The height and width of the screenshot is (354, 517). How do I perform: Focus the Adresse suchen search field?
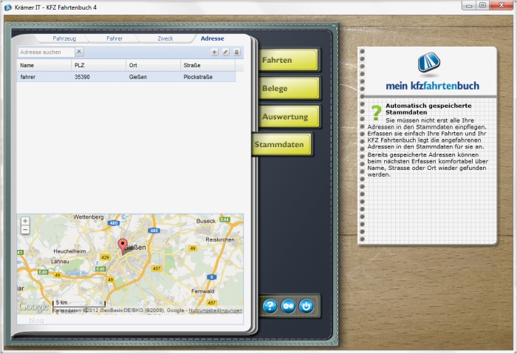(x=46, y=52)
